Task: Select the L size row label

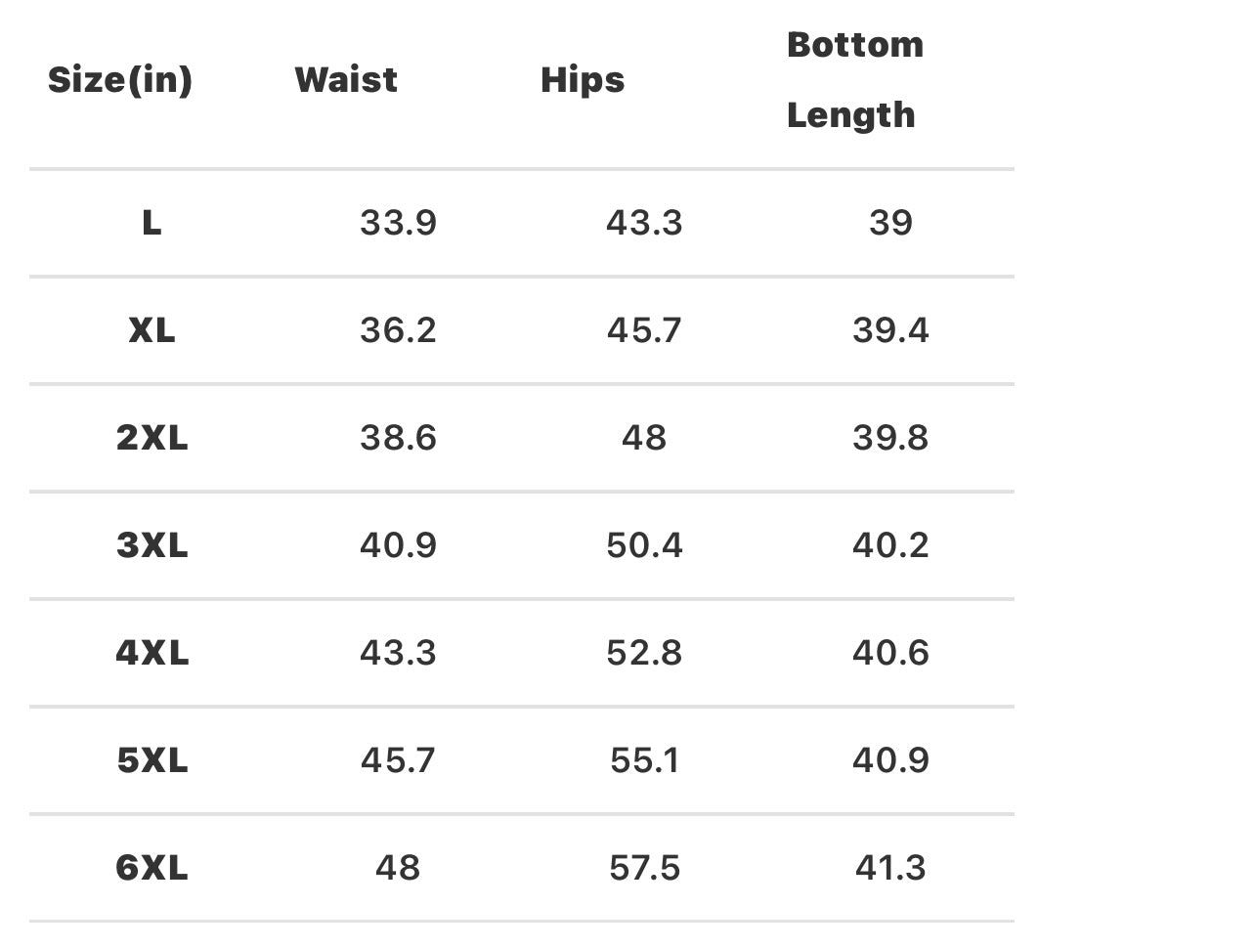Action: point(151,223)
